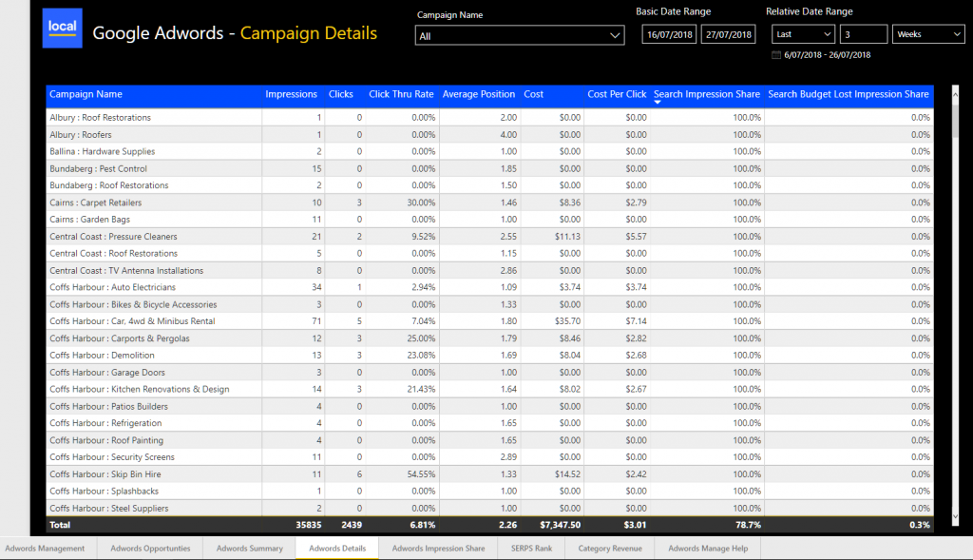
Task: Select Coffs Harbour : Patios Builders row
Action: click(489, 407)
